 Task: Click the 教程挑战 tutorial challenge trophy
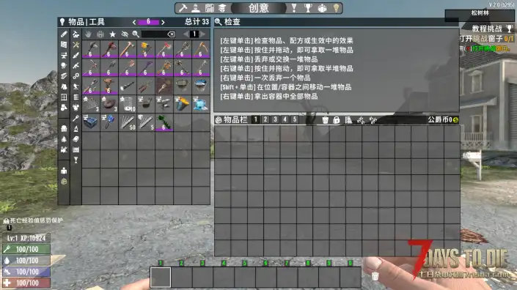point(510,29)
